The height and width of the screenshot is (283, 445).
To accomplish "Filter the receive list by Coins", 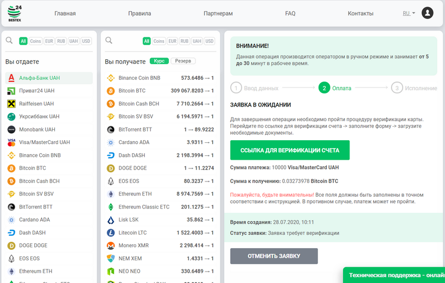I will [x=158, y=41].
